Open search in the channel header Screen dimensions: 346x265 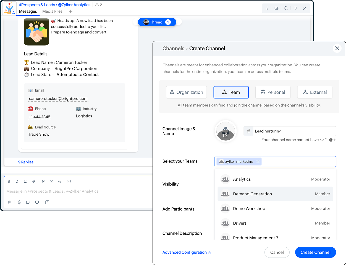pyautogui.click(x=286, y=8)
